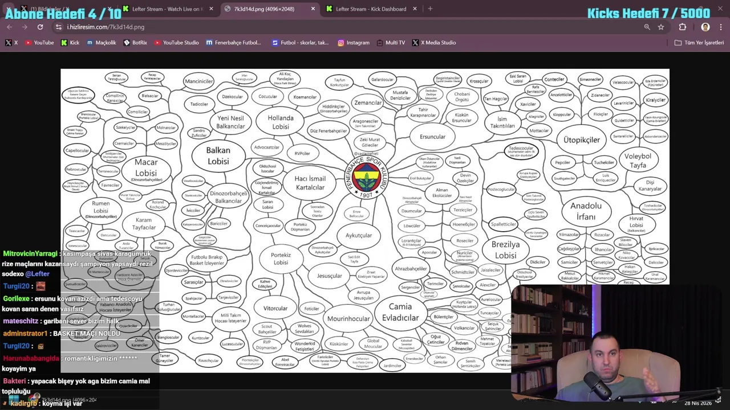Reload the 7k3d14d.png page
This screenshot has width=730, height=410.
coord(40,27)
